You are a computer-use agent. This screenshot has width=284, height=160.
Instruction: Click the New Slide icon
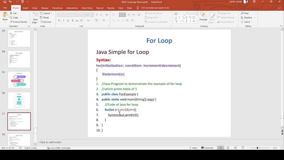(35, 15)
